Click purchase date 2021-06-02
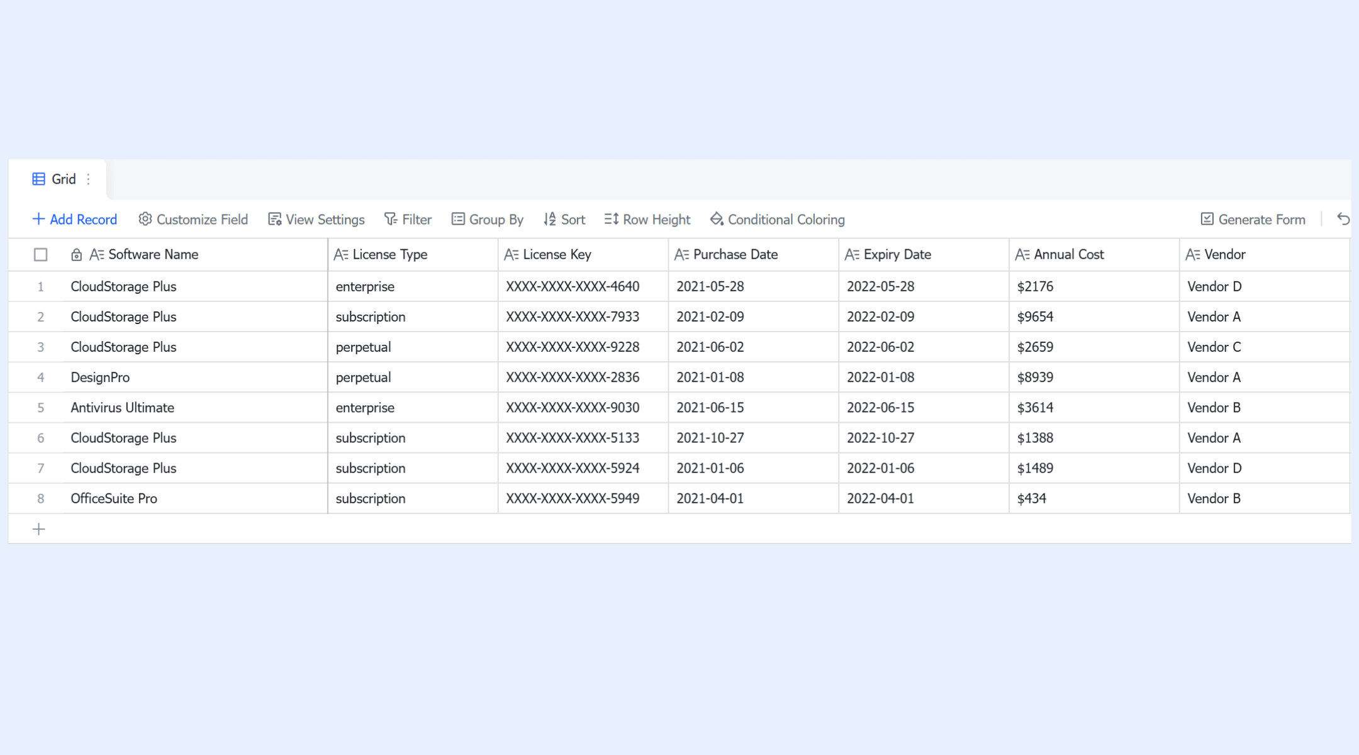Image resolution: width=1359 pixels, height=755 pixels. coord(754,347)
